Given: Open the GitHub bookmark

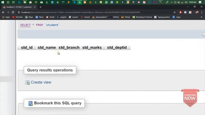Looking at the screenshot, I should pos(114,17).
